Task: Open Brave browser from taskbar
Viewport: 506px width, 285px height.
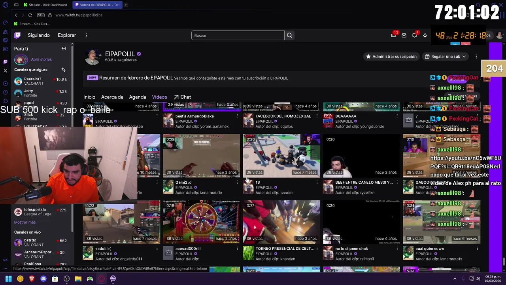Action: coord(32,279)
